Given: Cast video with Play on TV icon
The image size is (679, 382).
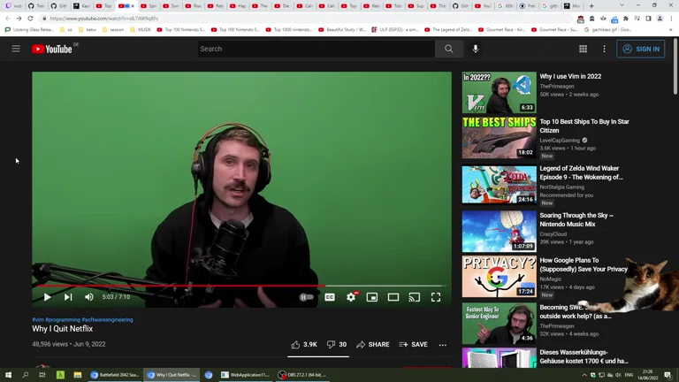Looking at the screenshot, I should coord(414,297).
